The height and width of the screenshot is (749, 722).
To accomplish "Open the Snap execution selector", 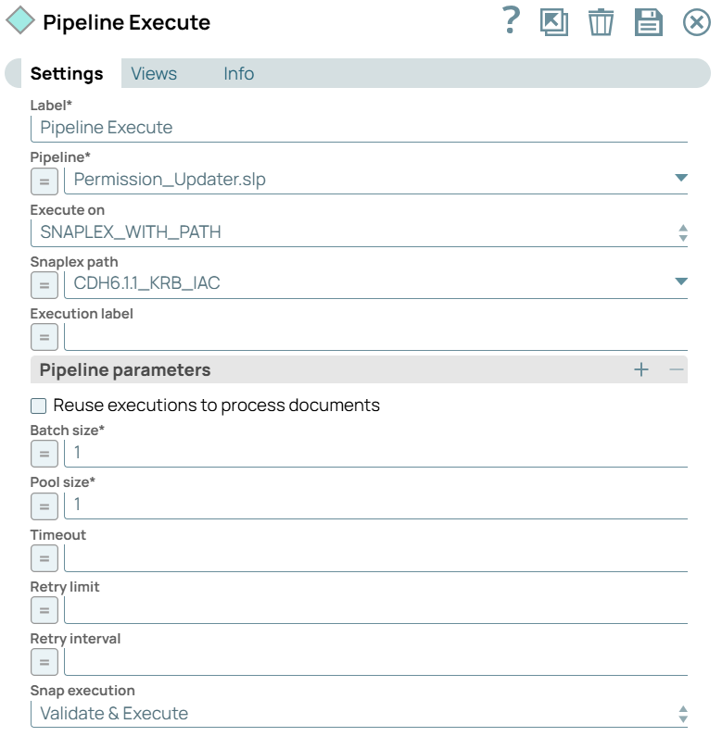I will pyautogui.click(x=681, y=713).
